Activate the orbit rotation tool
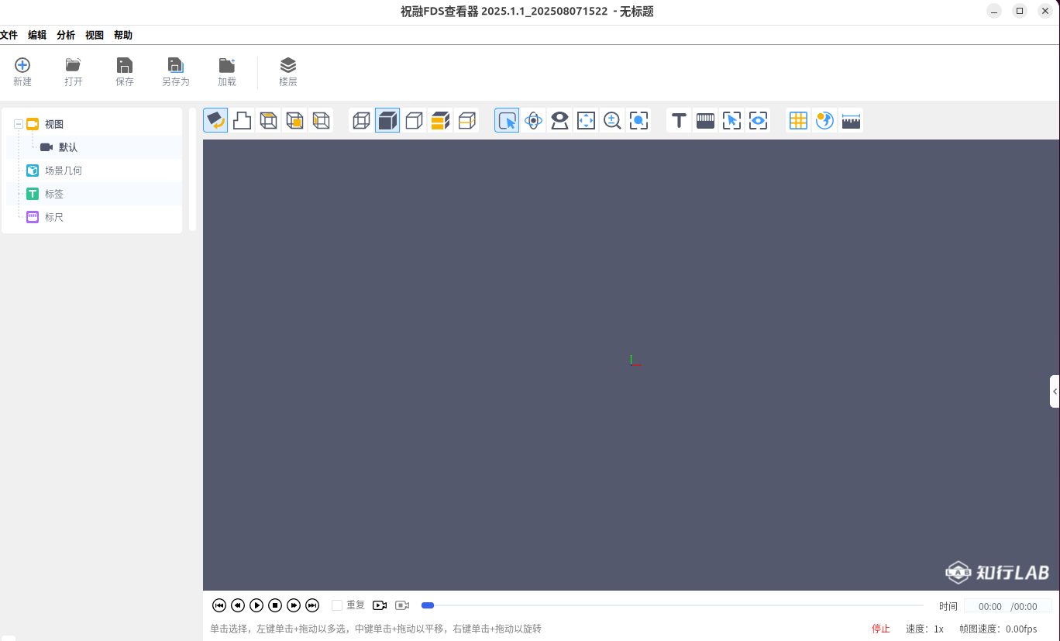Screen dimensions: 1060x641 click(533, 120)
